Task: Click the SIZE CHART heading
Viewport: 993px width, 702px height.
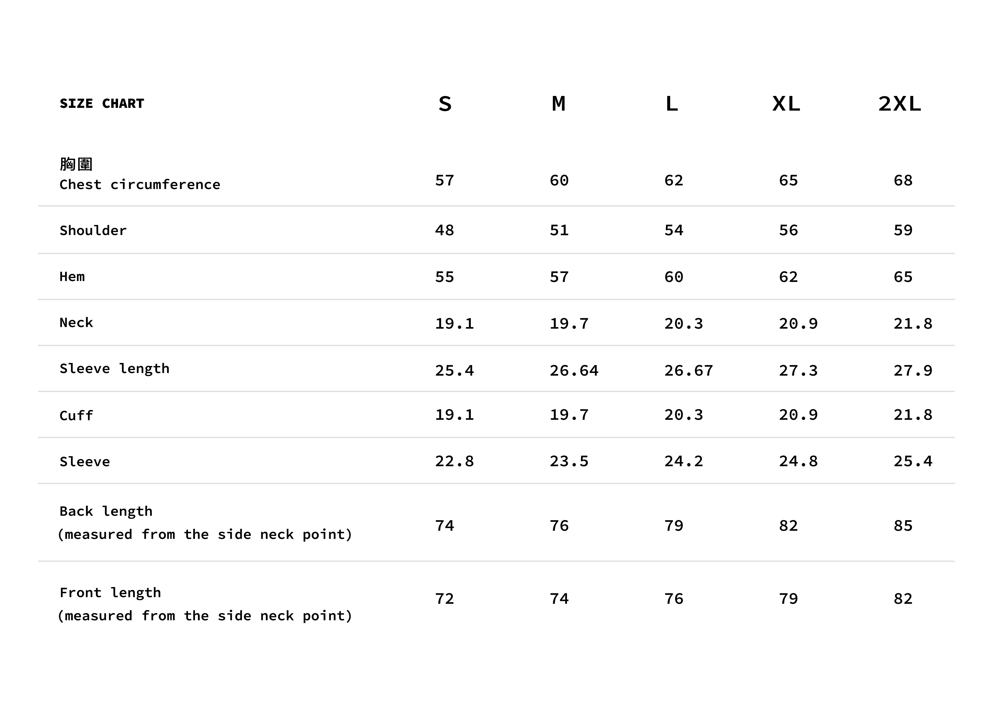Action: (x=102, y=104)
